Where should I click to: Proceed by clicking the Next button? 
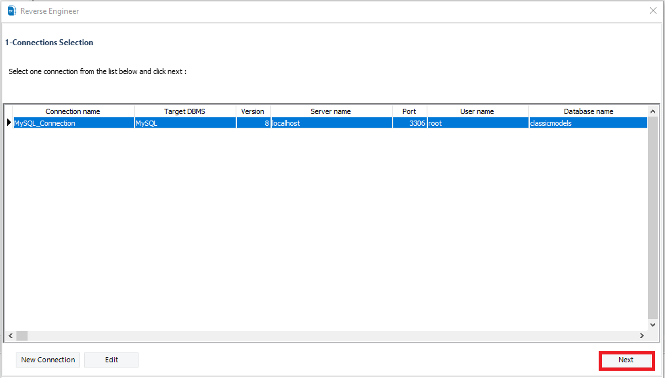click(x=626, y=360)
